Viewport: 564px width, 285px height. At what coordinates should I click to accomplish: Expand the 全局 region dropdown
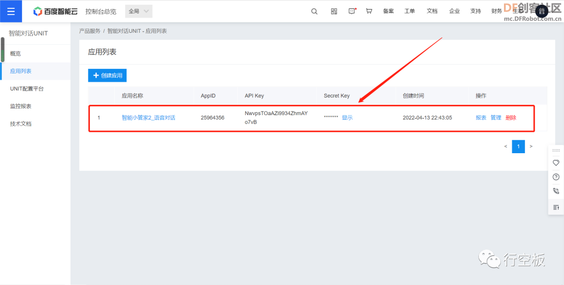tap(139, 11)
